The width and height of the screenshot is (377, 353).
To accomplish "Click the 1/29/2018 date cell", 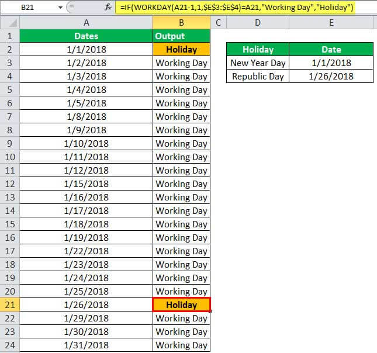I will [x=86, y=319].
